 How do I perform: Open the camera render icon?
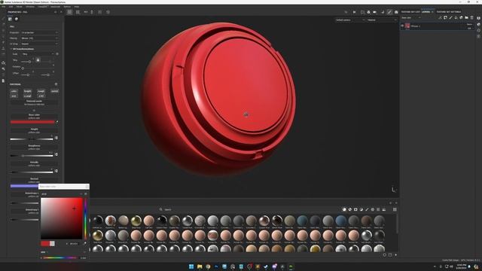coord(396,12)
